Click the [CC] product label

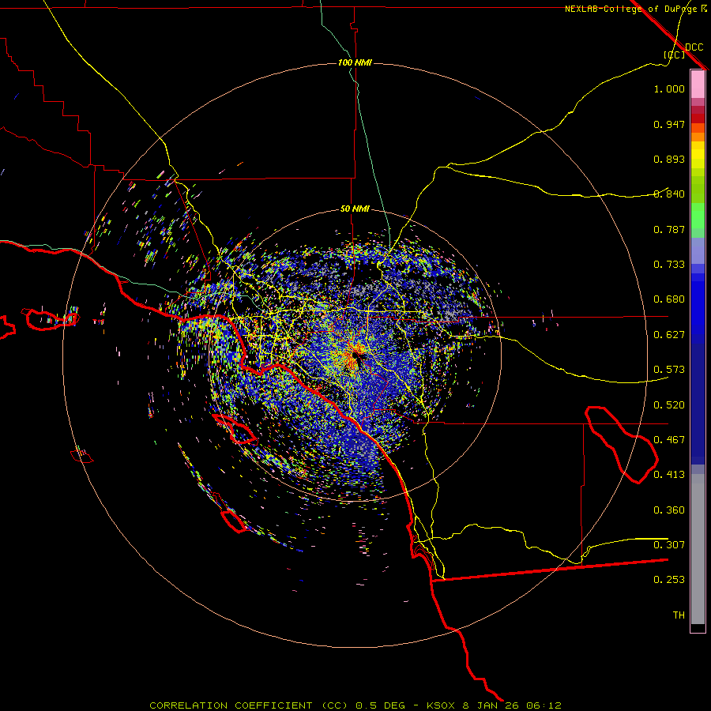pos(675,55)
